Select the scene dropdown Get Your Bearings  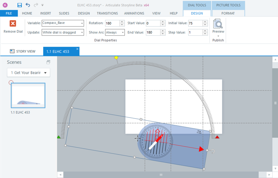(28, 73)
